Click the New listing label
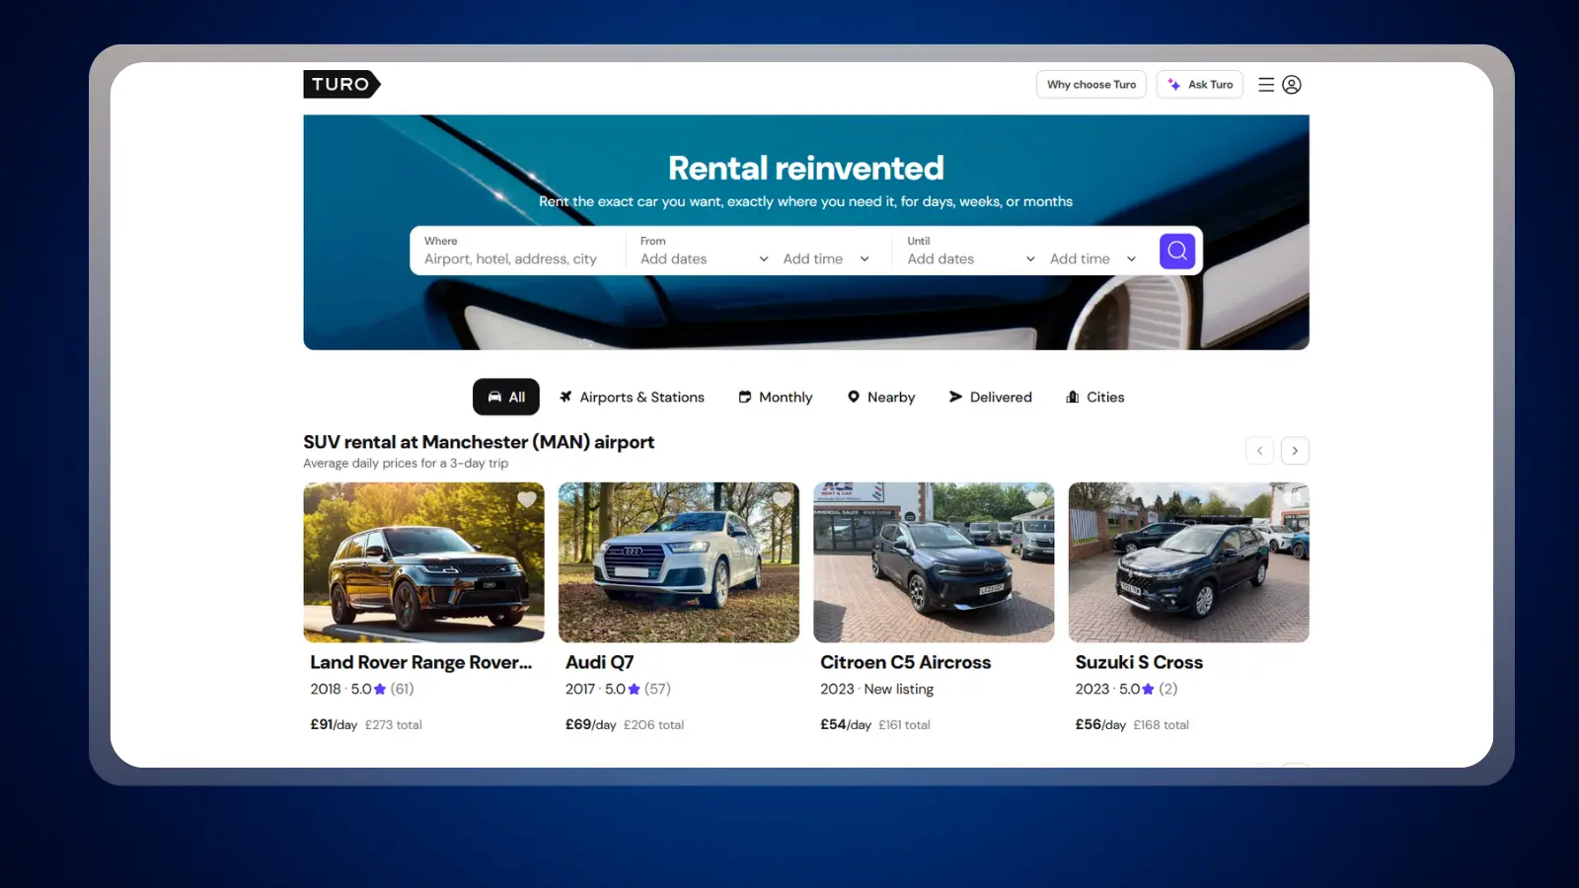1579x888 pixels. [899, 689]
